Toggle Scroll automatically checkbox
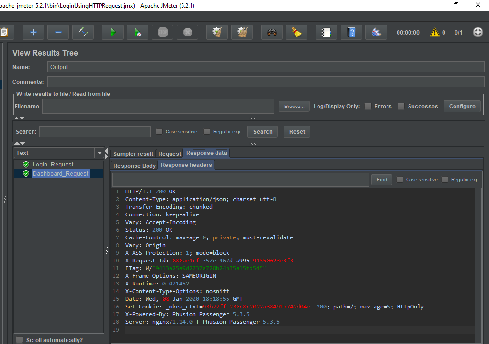 (20, 340)
